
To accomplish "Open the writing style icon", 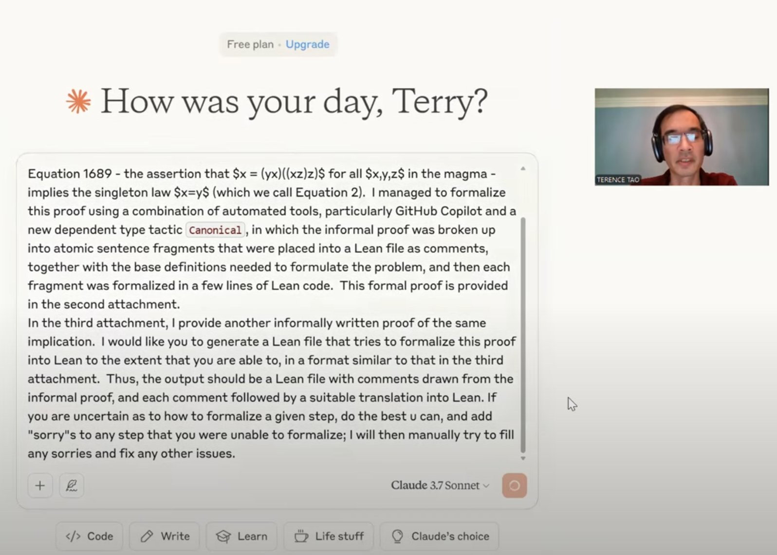I will pyautogui.click(x=72, y=485).
